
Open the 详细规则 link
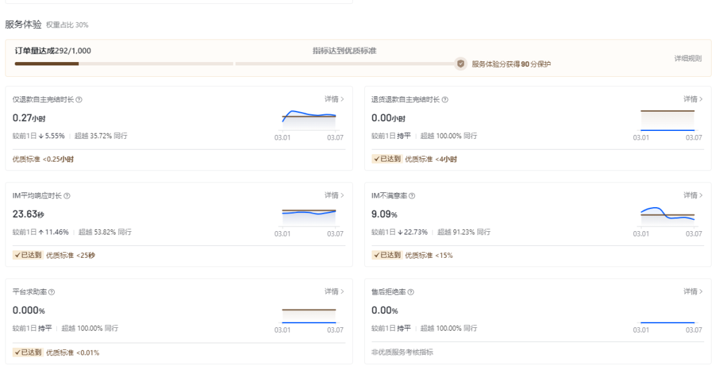pos(688,58)
